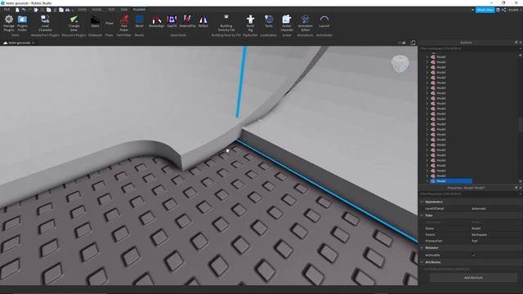
Task: Open the Localization Tools
Action: (x=269, y=22)
